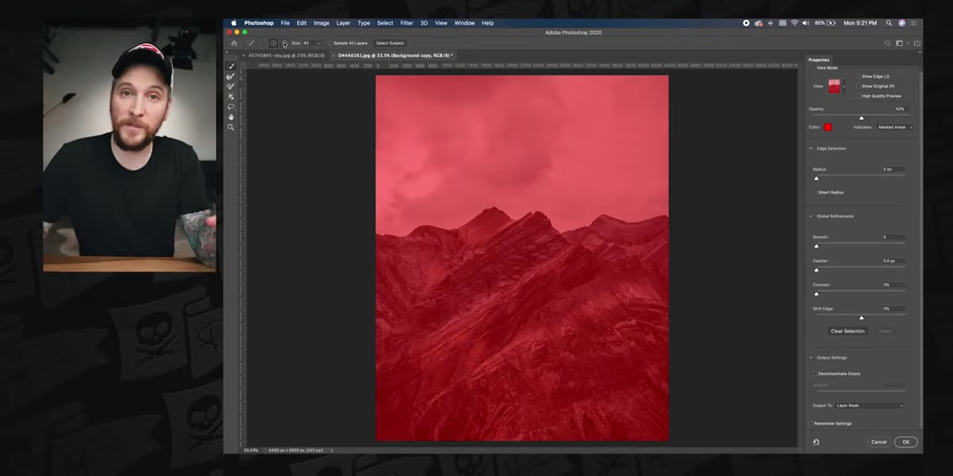Collapse the Output Settings section

[x=811, y=358]
